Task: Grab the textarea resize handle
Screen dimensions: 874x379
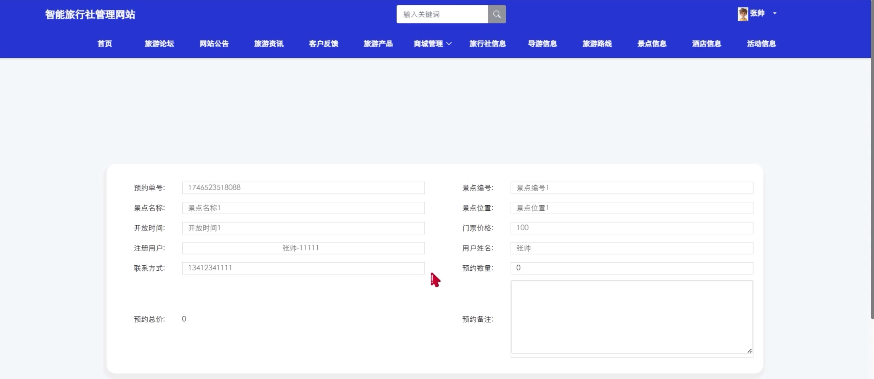Action: [x=749, y=351]
